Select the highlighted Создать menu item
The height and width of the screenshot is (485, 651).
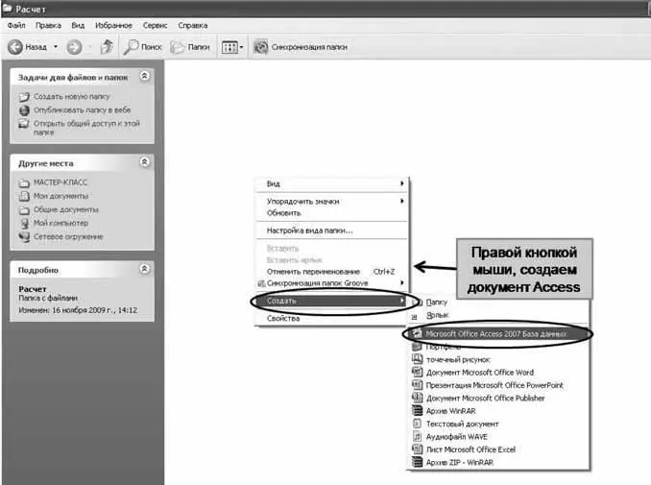[x=331, y=301]
